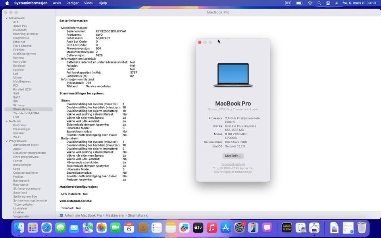Open Contacts app in dock

[x=143, y=228]
